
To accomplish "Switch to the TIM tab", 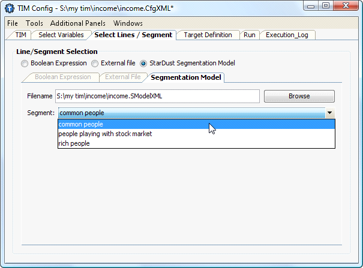I will point(20,35).
